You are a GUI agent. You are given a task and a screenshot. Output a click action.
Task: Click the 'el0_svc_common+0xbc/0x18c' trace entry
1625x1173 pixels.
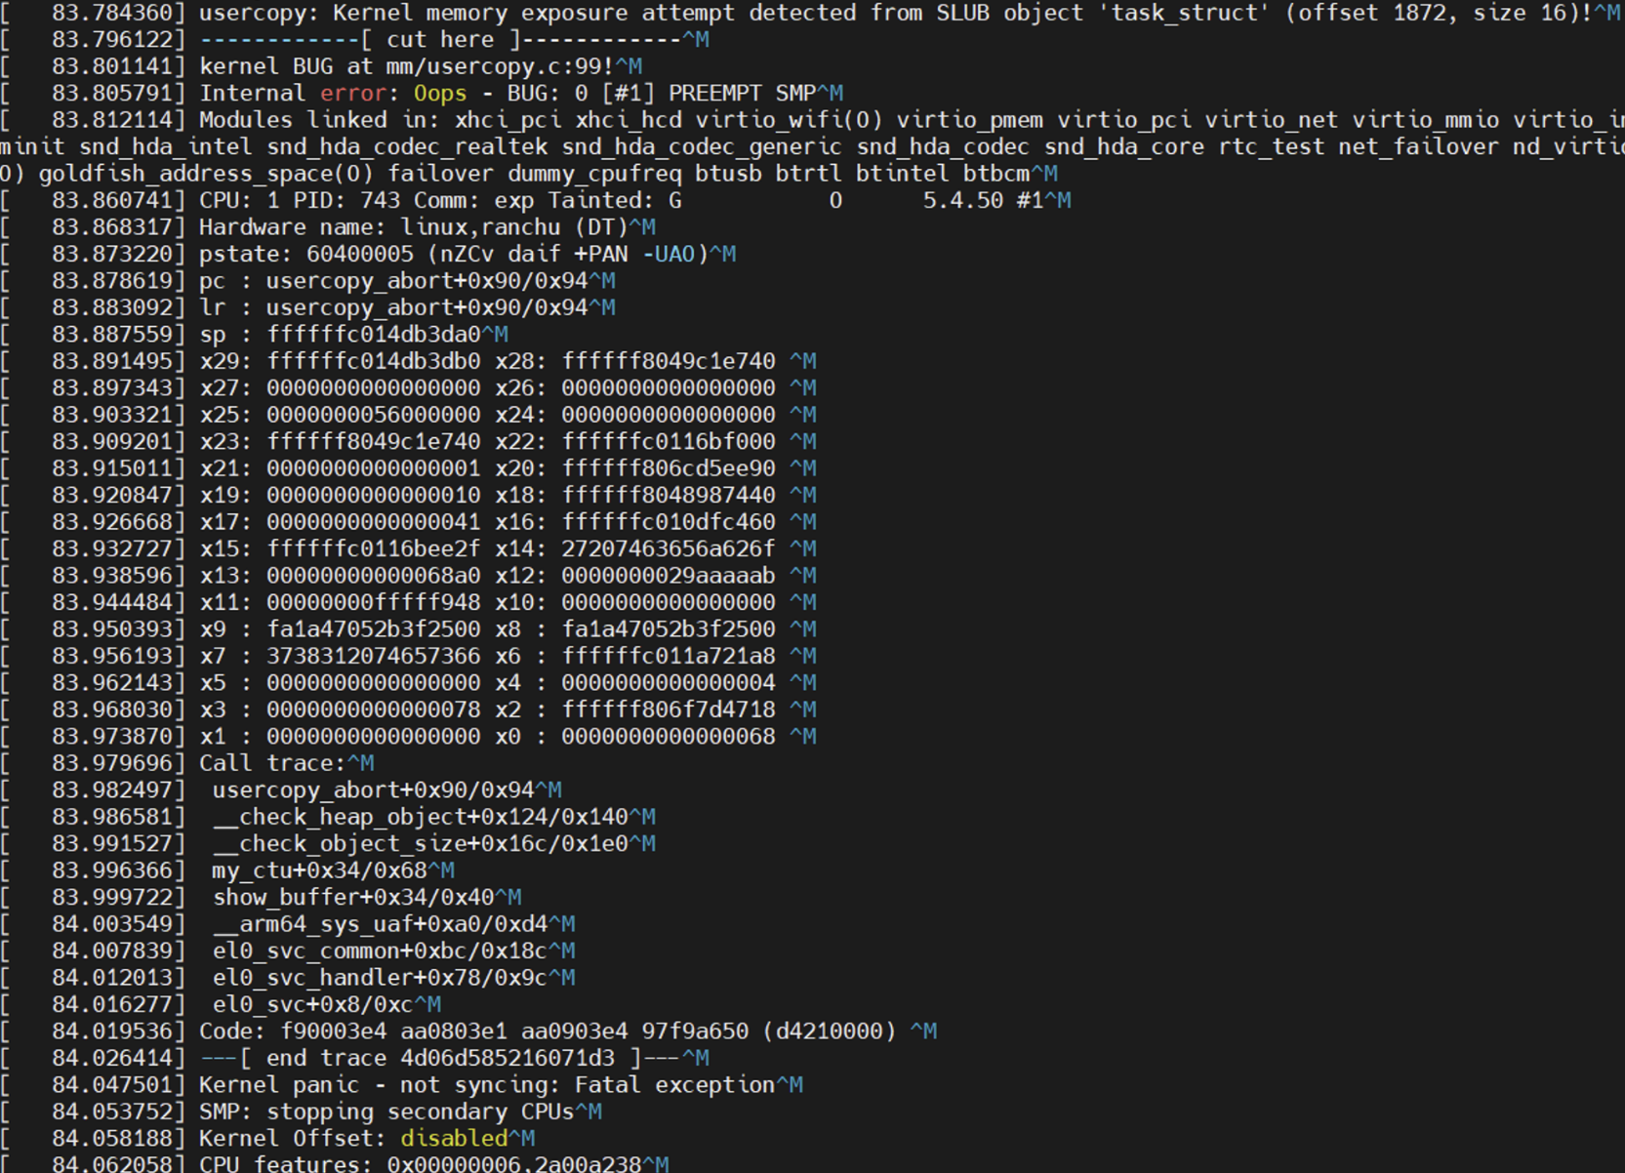coord(381,951)
